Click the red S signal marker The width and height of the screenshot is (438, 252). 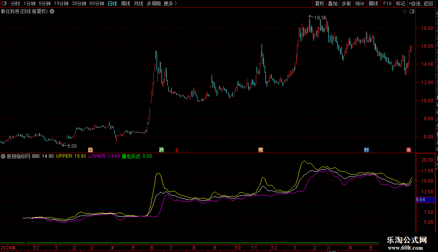pos(176,150)
